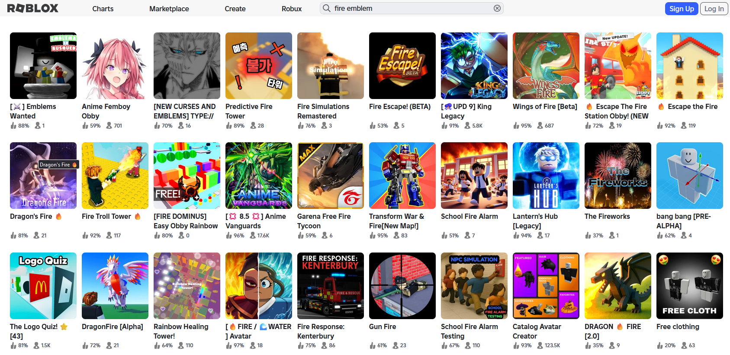Click the Log In button
730x355 pixels.
pos(714,9)
